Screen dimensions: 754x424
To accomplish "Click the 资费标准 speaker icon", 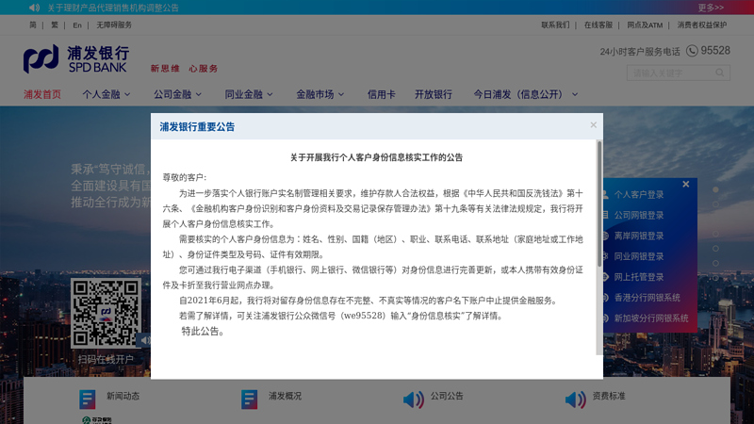I will [575, 400].
